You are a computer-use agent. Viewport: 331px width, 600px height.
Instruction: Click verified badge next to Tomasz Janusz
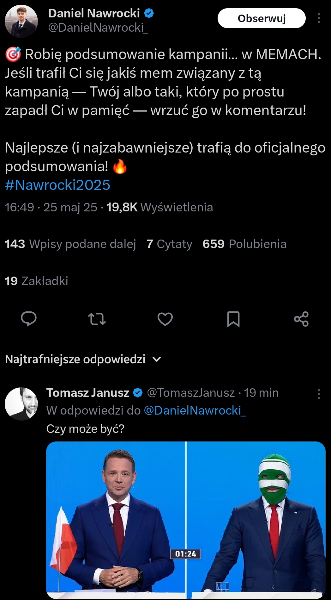(x=138, y=393)
